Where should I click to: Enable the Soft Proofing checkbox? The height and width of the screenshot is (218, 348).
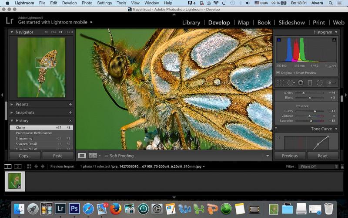106,156
